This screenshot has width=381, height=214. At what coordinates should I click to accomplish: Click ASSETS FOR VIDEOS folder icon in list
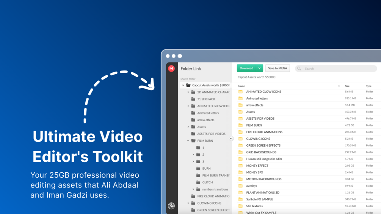tap(240, 119)
